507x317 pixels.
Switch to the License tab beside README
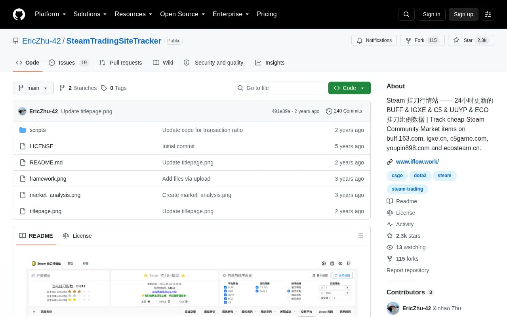point(77,236)
